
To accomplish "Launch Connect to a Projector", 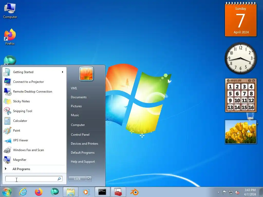I will coord(34,82).
